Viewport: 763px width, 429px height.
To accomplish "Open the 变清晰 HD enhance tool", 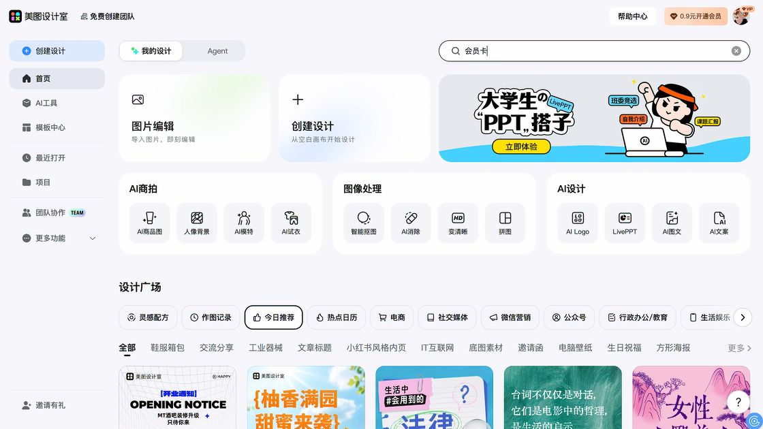I will (x=458, y=223).
